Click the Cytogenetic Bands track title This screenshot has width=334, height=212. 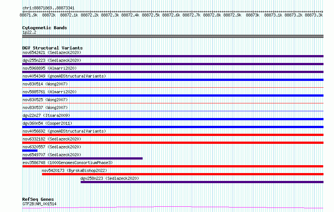point(45,28)
